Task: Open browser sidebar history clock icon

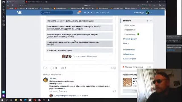Action: click(4, 10)
